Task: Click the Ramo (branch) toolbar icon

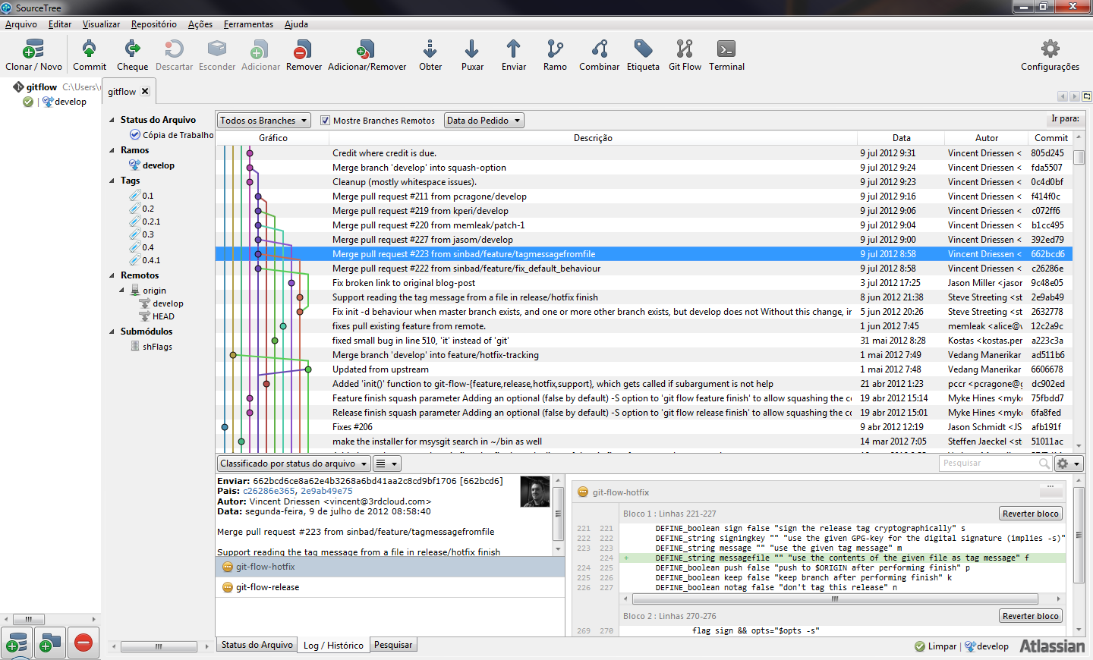Action: pos(555,50)
